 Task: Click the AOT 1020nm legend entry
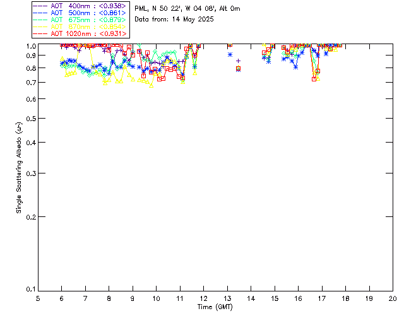(80, 33)
